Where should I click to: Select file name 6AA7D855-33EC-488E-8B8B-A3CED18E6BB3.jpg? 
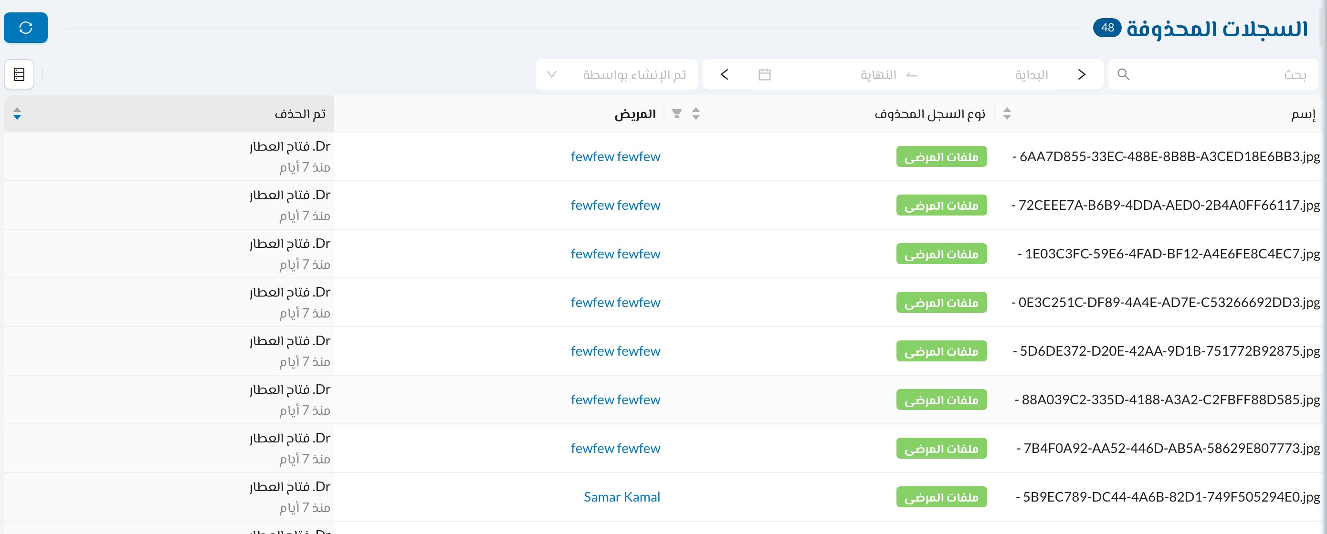coord(1169,156)
